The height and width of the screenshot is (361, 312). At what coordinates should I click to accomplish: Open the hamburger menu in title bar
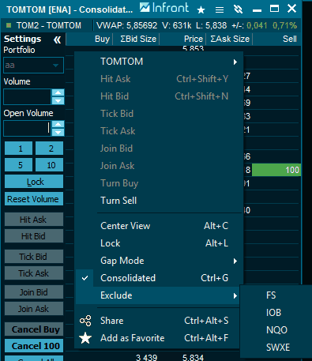pyautogui.click(x=220, y=9)
